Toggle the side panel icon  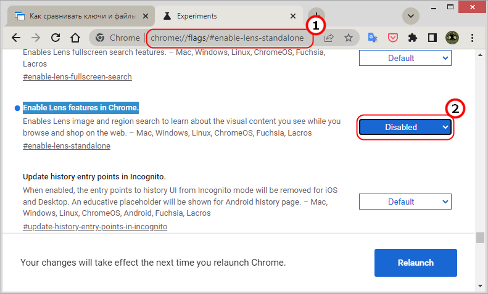(432, 38)
